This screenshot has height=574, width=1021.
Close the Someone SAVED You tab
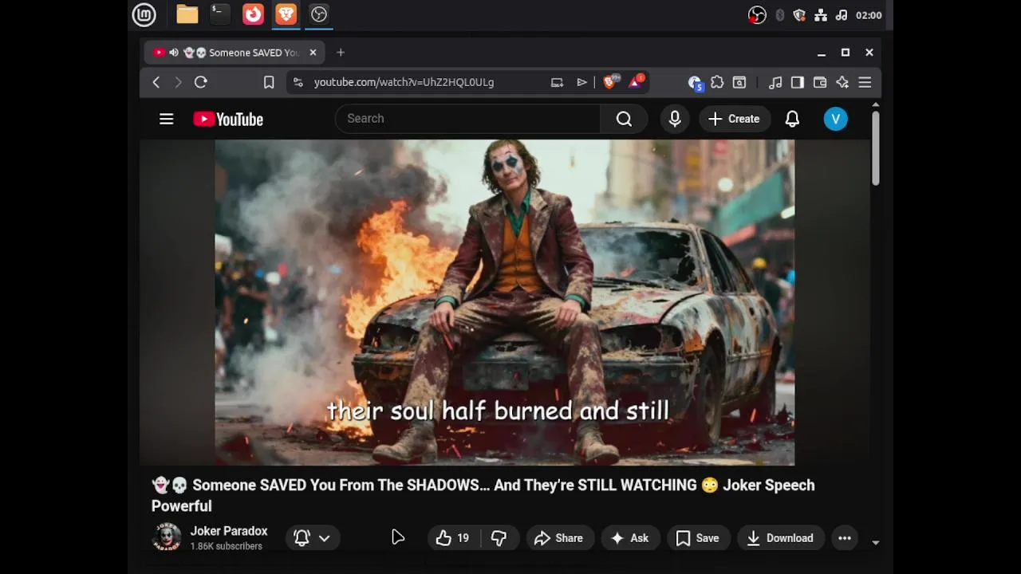[x=313, y=53]
